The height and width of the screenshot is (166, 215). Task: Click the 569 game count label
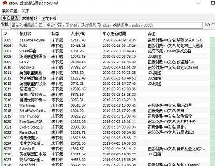pos(210,25)
